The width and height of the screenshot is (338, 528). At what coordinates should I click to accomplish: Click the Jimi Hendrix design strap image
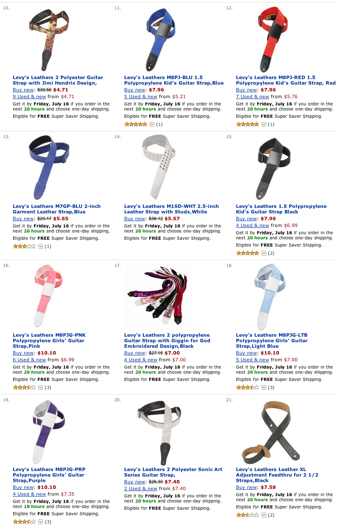point(47,40)
